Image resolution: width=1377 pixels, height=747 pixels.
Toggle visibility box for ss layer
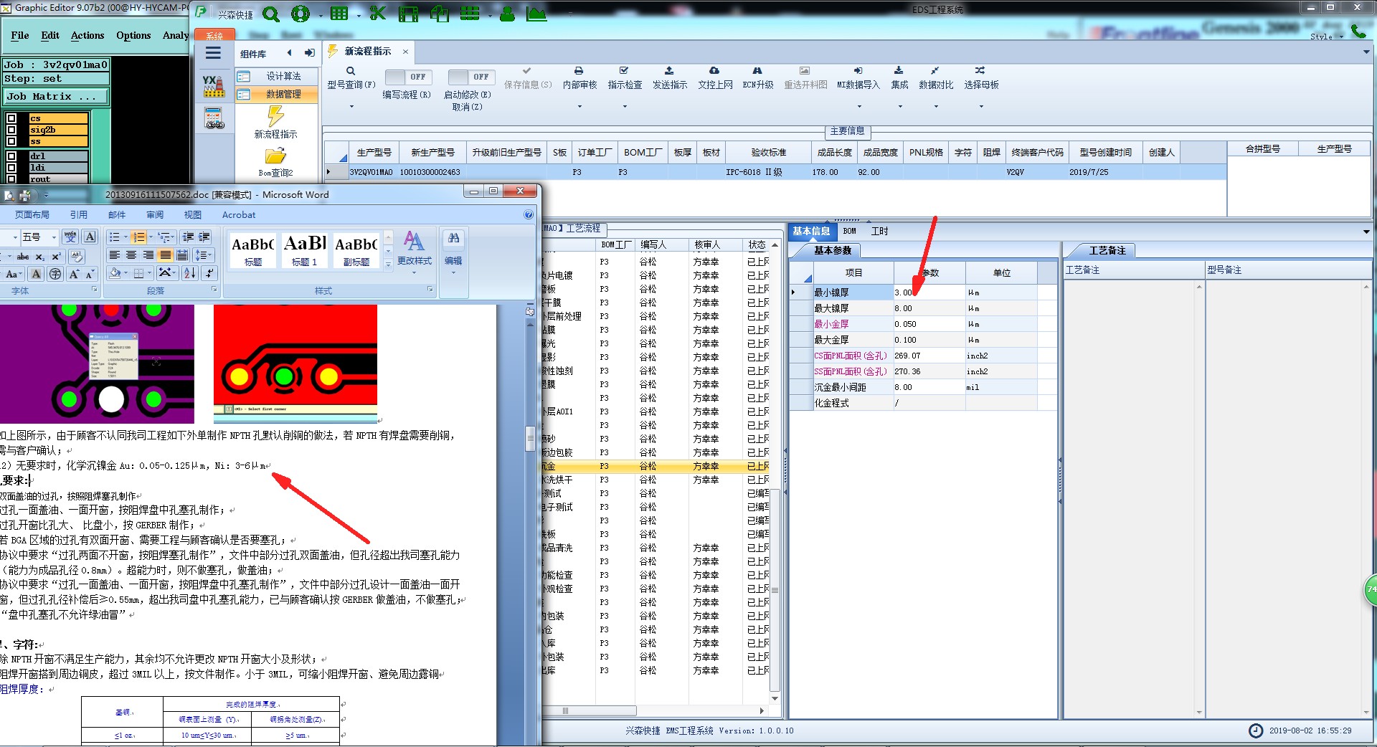[x=11, y=141]
